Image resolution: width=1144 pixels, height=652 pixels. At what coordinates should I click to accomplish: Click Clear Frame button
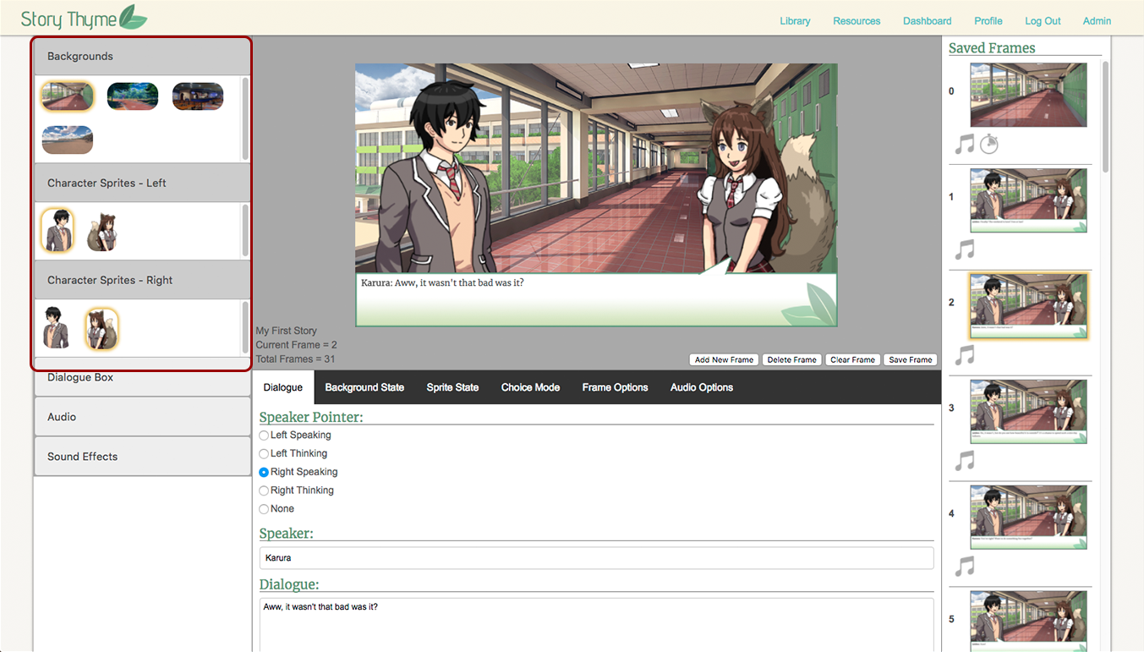point(852,359)
